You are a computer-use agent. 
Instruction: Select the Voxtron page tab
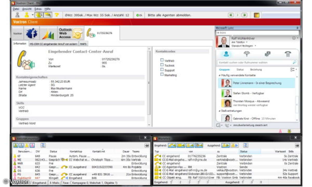(x=18, y=33)
